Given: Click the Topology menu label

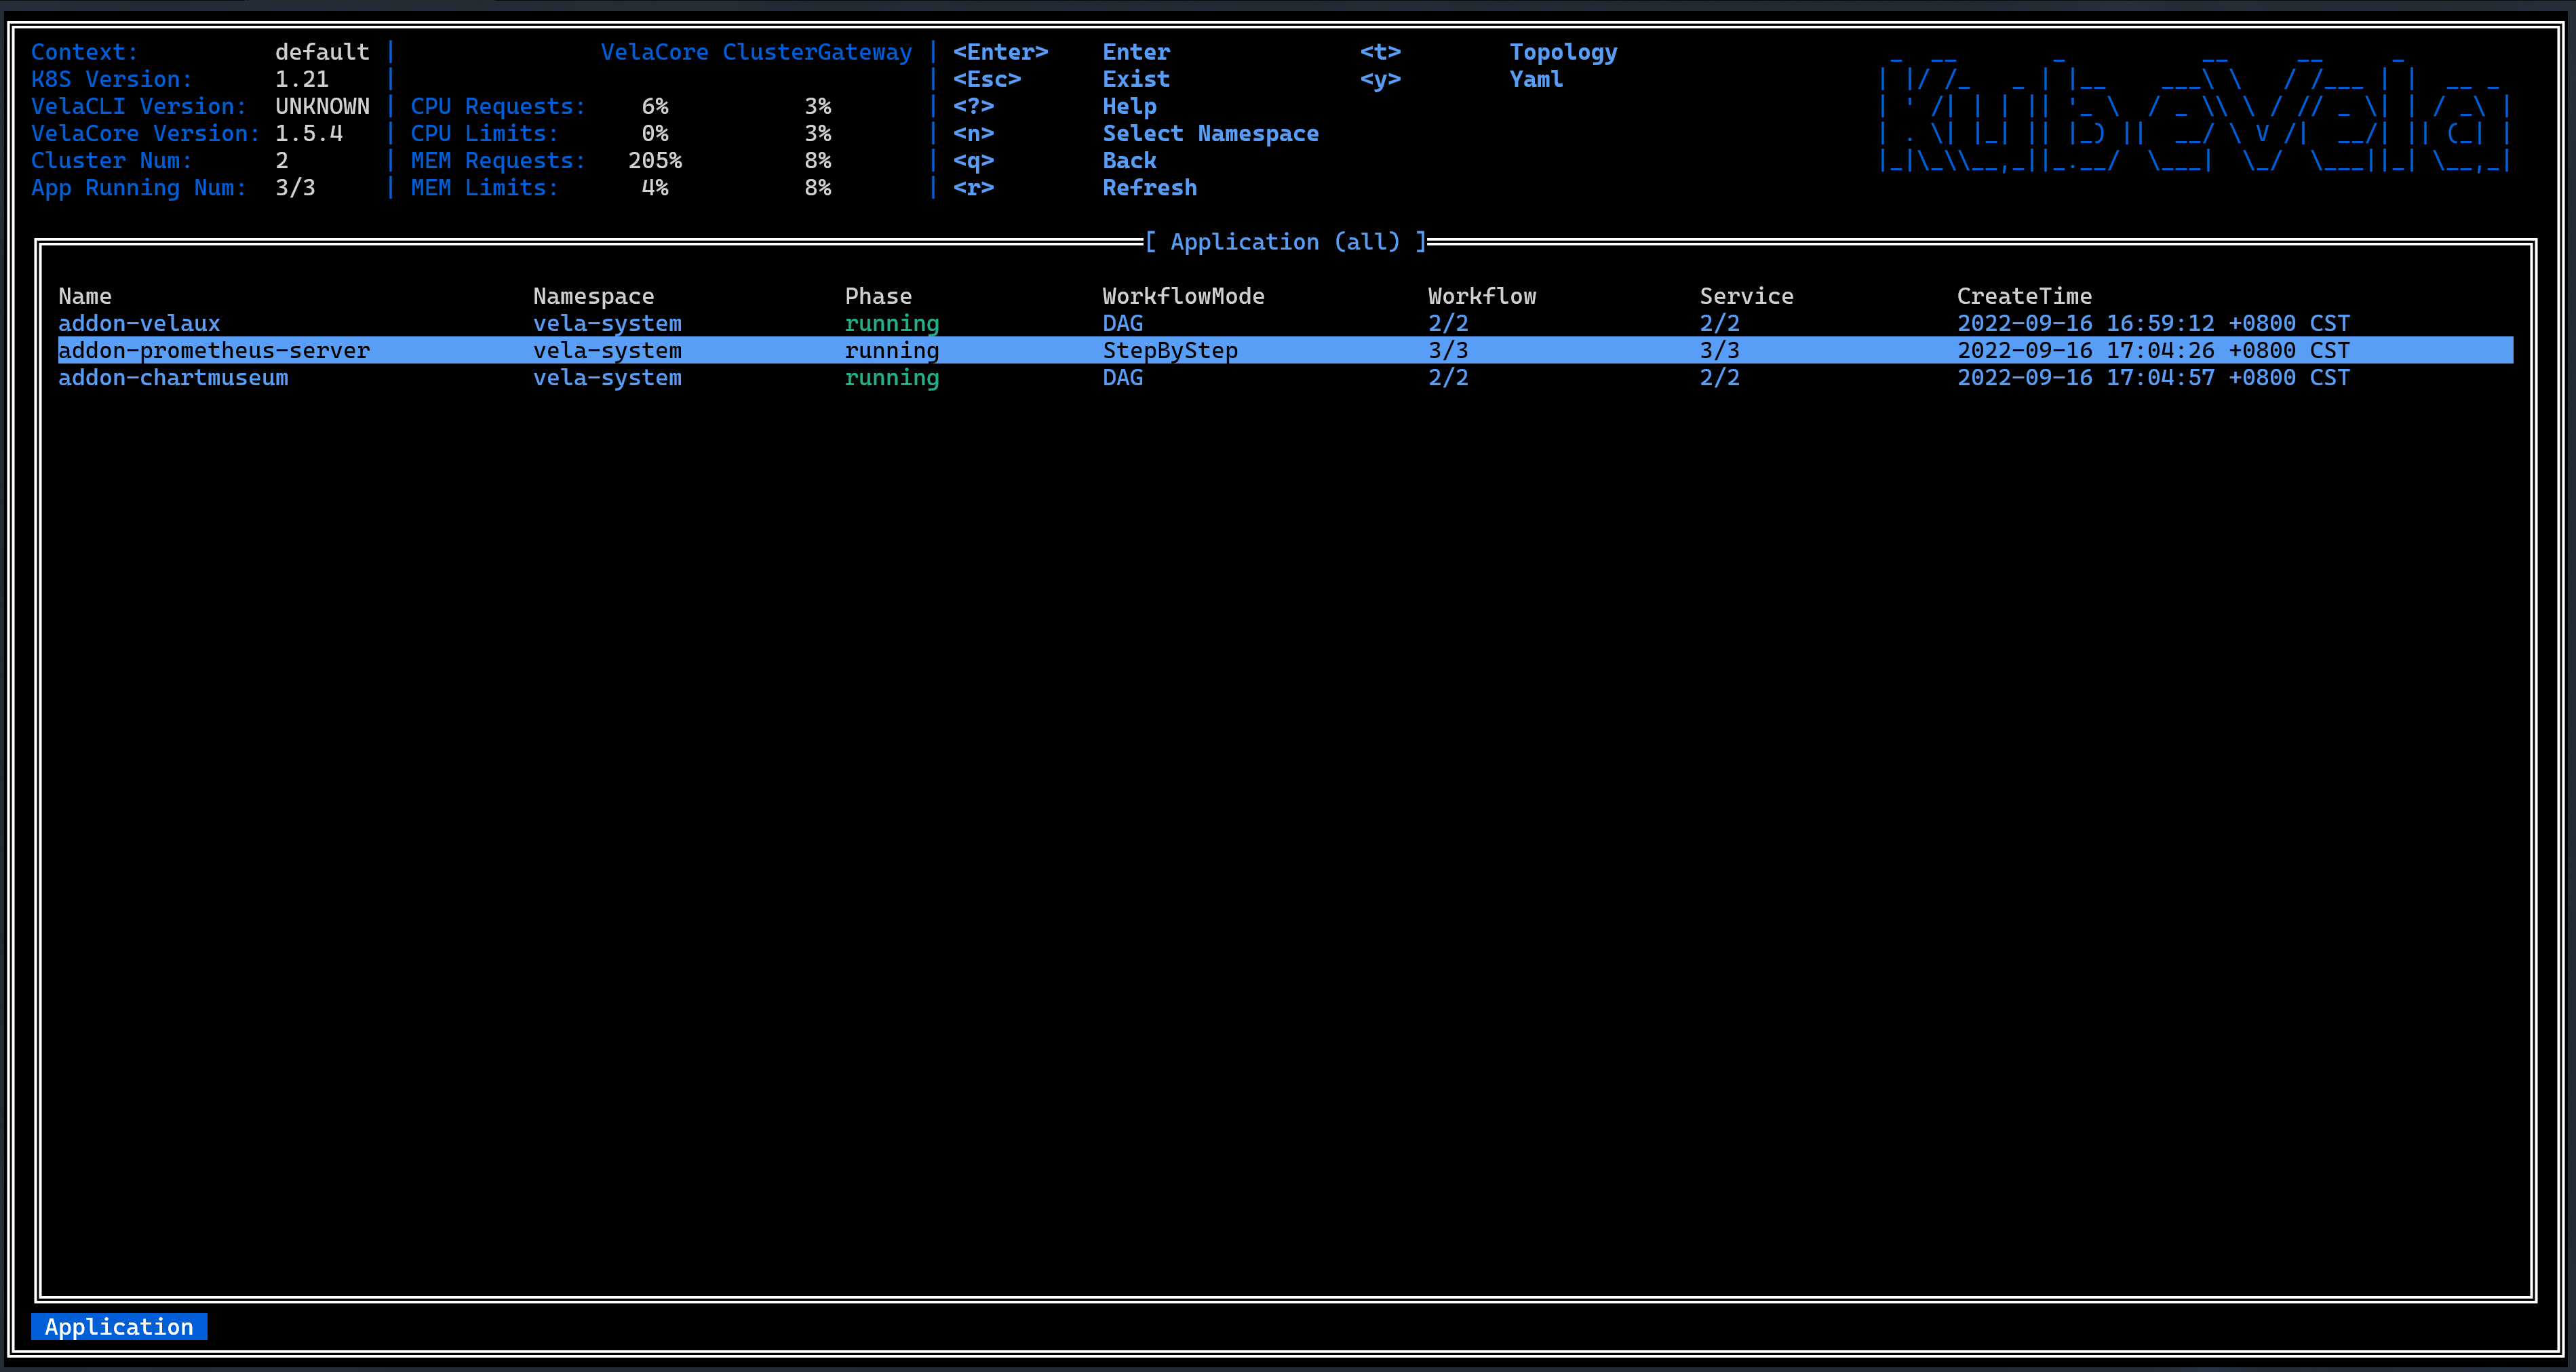Looking at the screenshot, I should pos(1563,52).
